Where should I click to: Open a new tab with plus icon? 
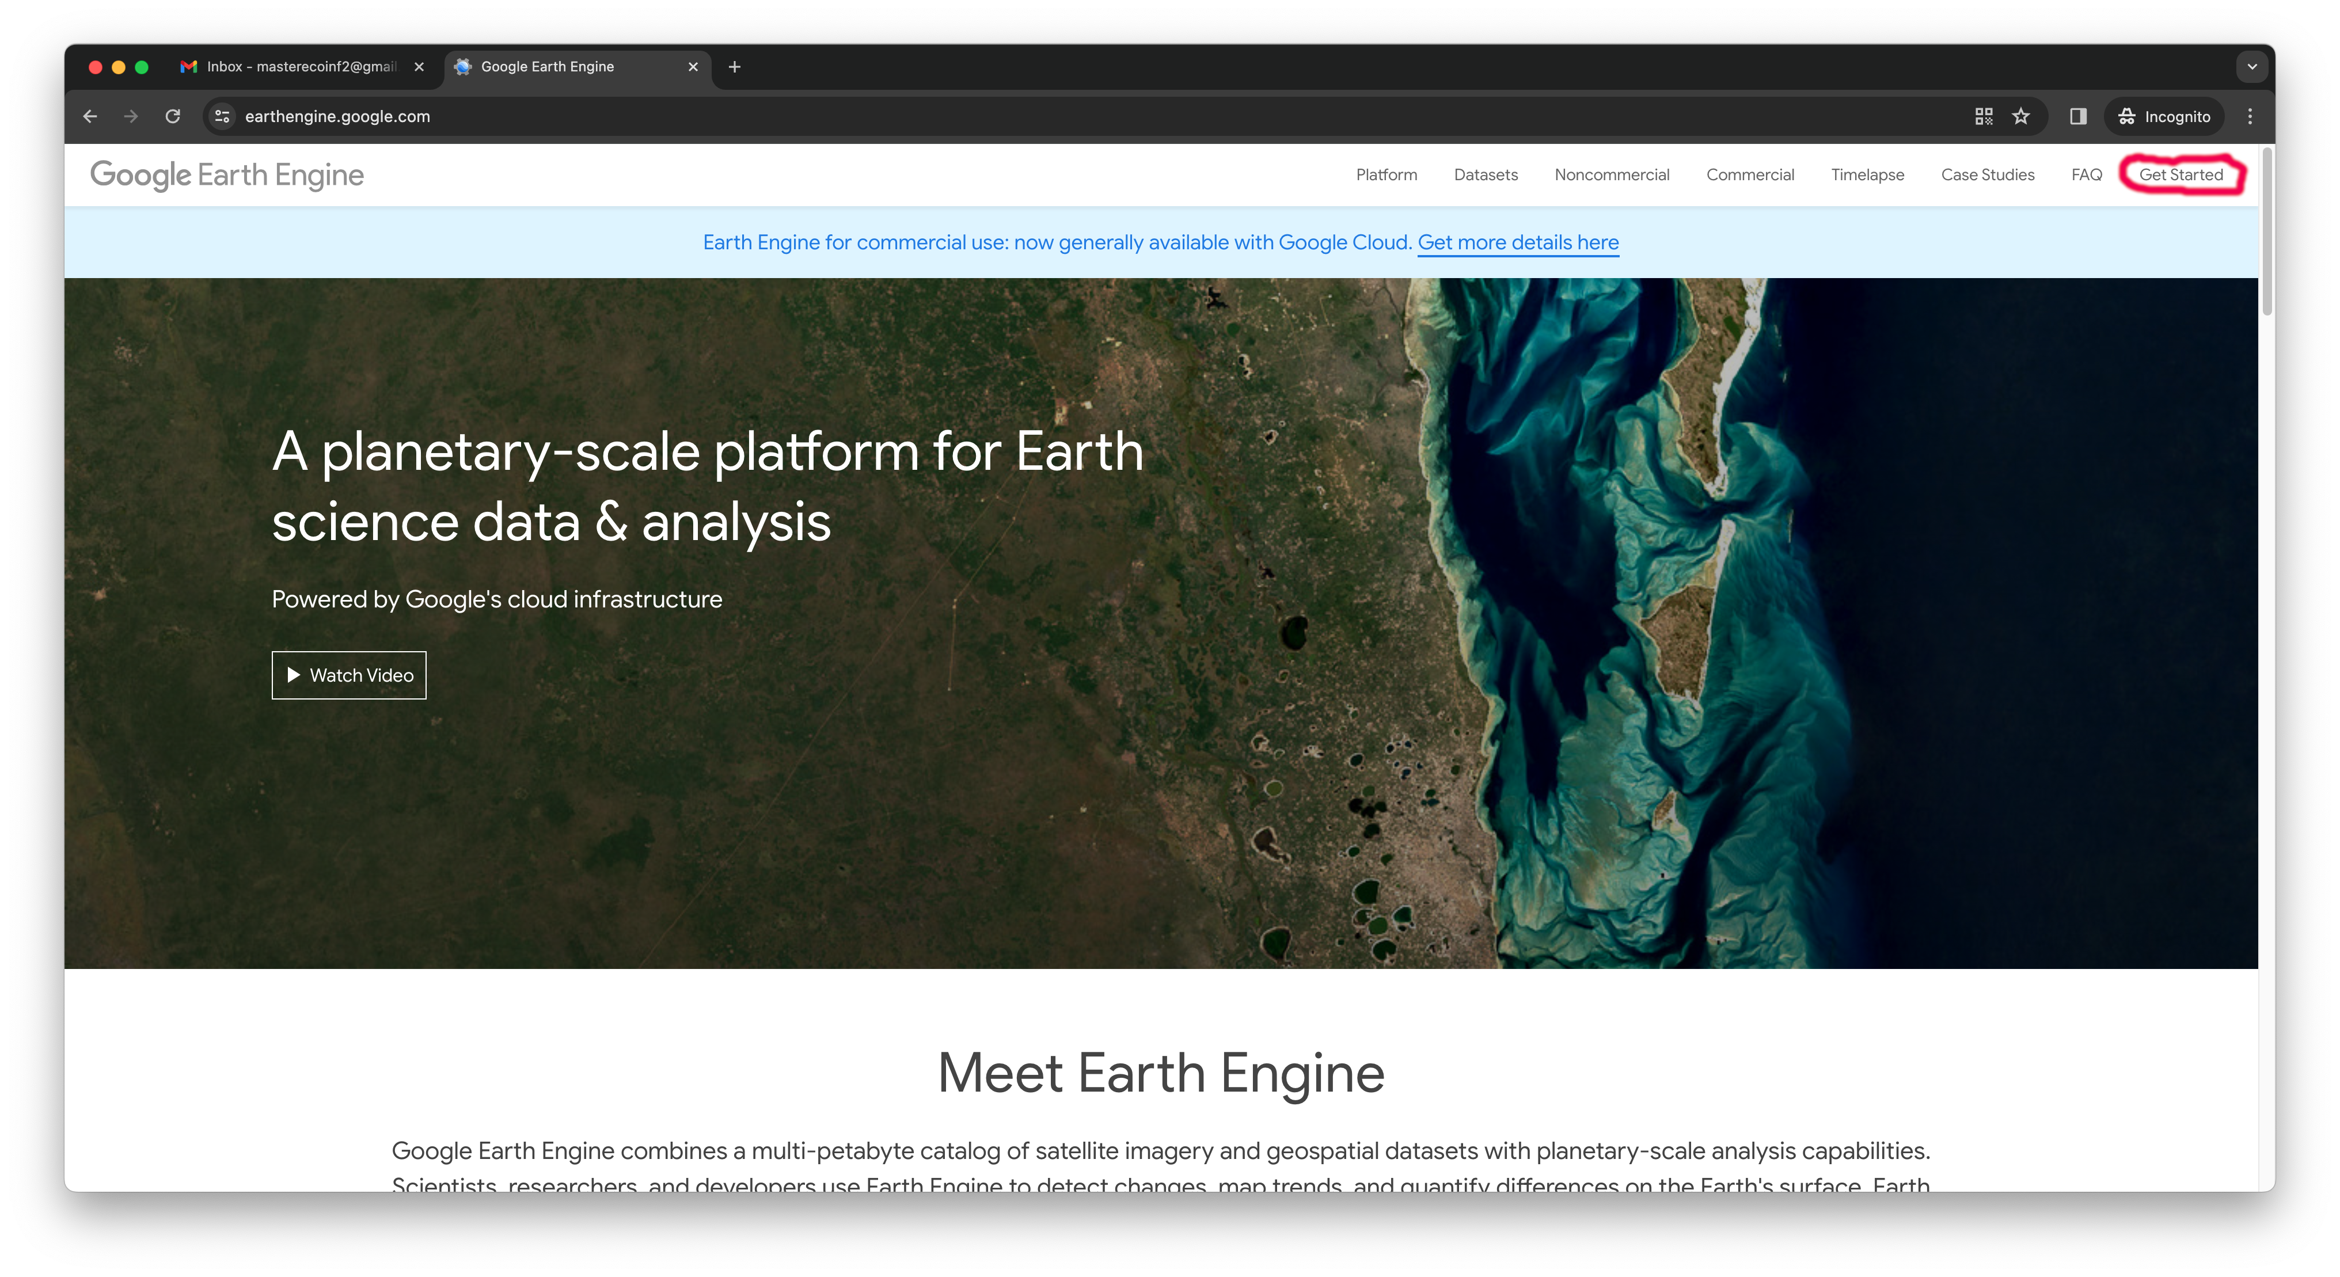coord(734,66)
